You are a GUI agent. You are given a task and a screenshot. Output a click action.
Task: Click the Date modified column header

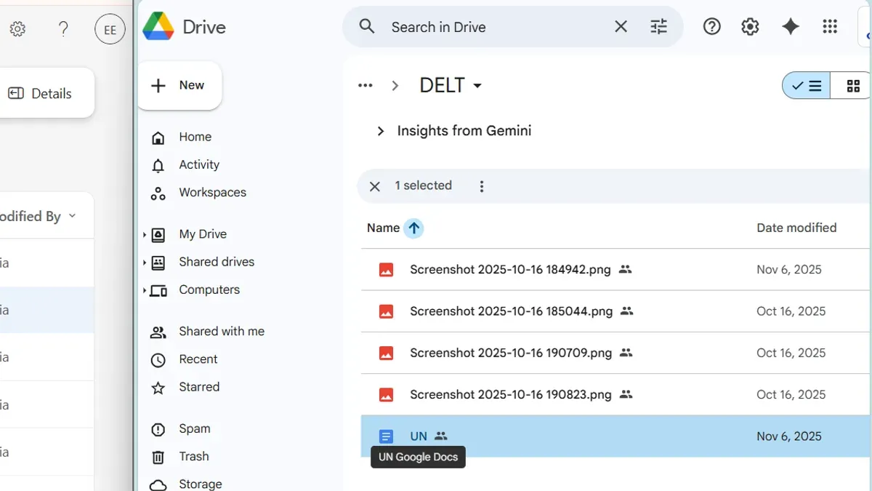coord(796,228)
